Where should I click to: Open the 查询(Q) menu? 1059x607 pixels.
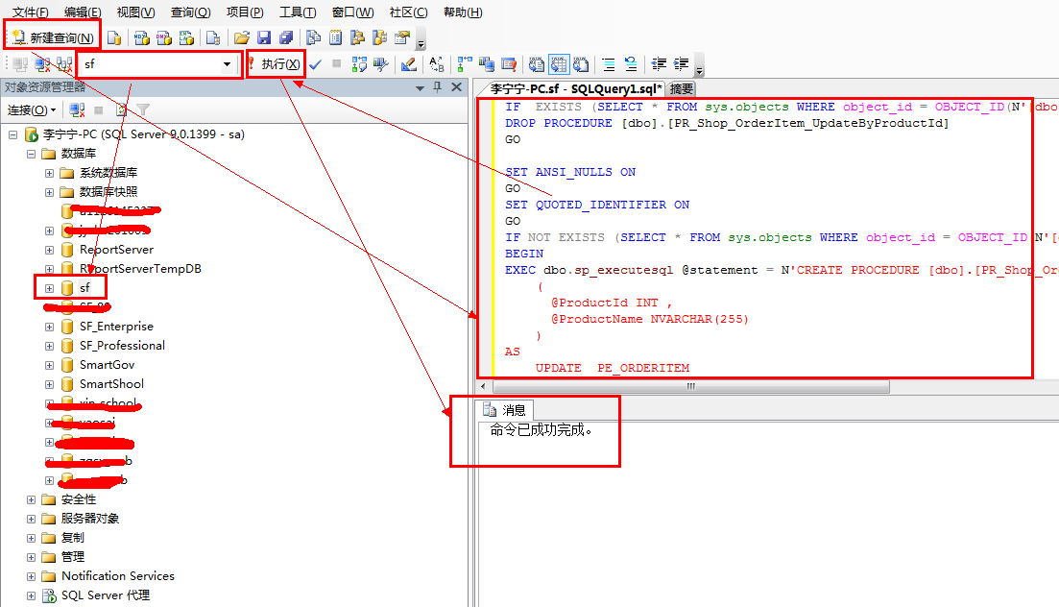(x=190, y=12)
